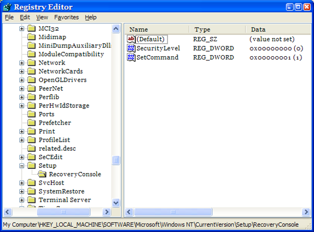
Task: Click the Midimap folder icon
Action: pos(31,37)
